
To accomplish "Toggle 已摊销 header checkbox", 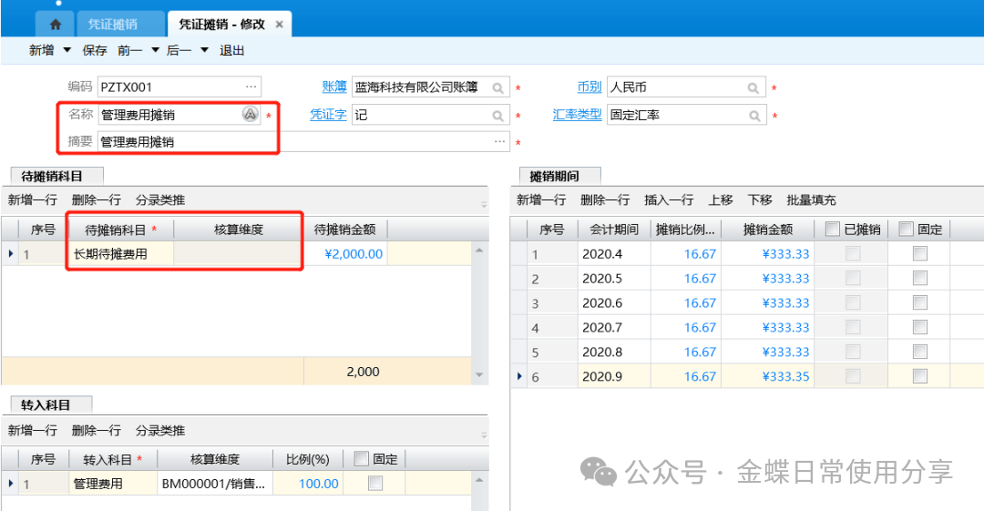I will click(x=832, y=230).
